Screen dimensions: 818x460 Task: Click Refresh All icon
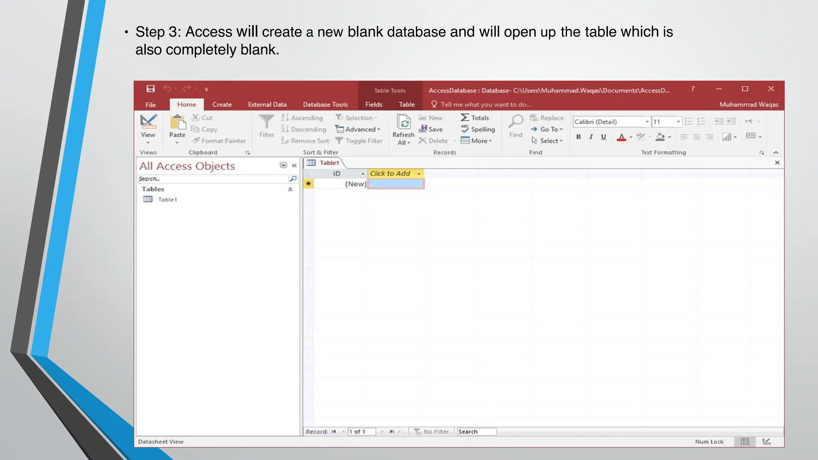pos(404,122)
